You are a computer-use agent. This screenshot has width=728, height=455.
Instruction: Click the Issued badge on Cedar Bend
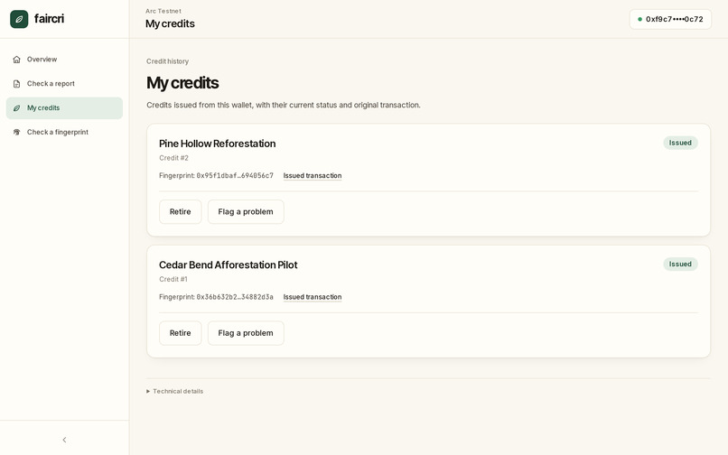point(680,264)
